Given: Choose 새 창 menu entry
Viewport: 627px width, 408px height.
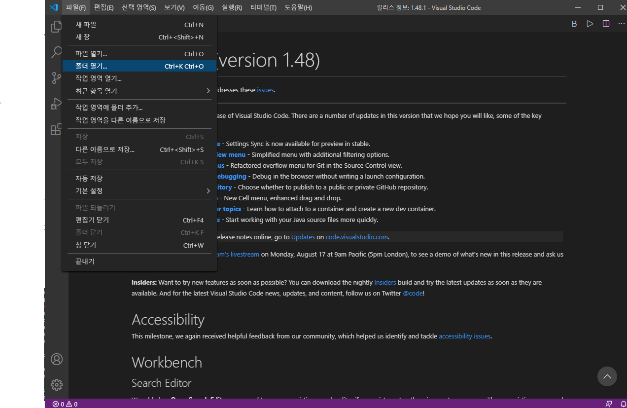Looking at the screenshot, I should 139,37.
